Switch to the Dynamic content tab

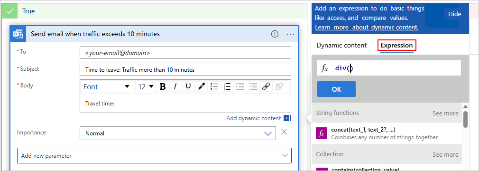[x=341, y=45]
